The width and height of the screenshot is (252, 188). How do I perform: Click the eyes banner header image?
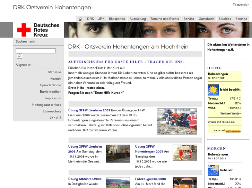(x=157, y=30)
